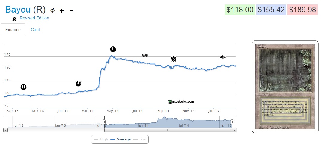Click the Khans set icon near Sep '14
The image size is (321, 147).
(174, 59)
